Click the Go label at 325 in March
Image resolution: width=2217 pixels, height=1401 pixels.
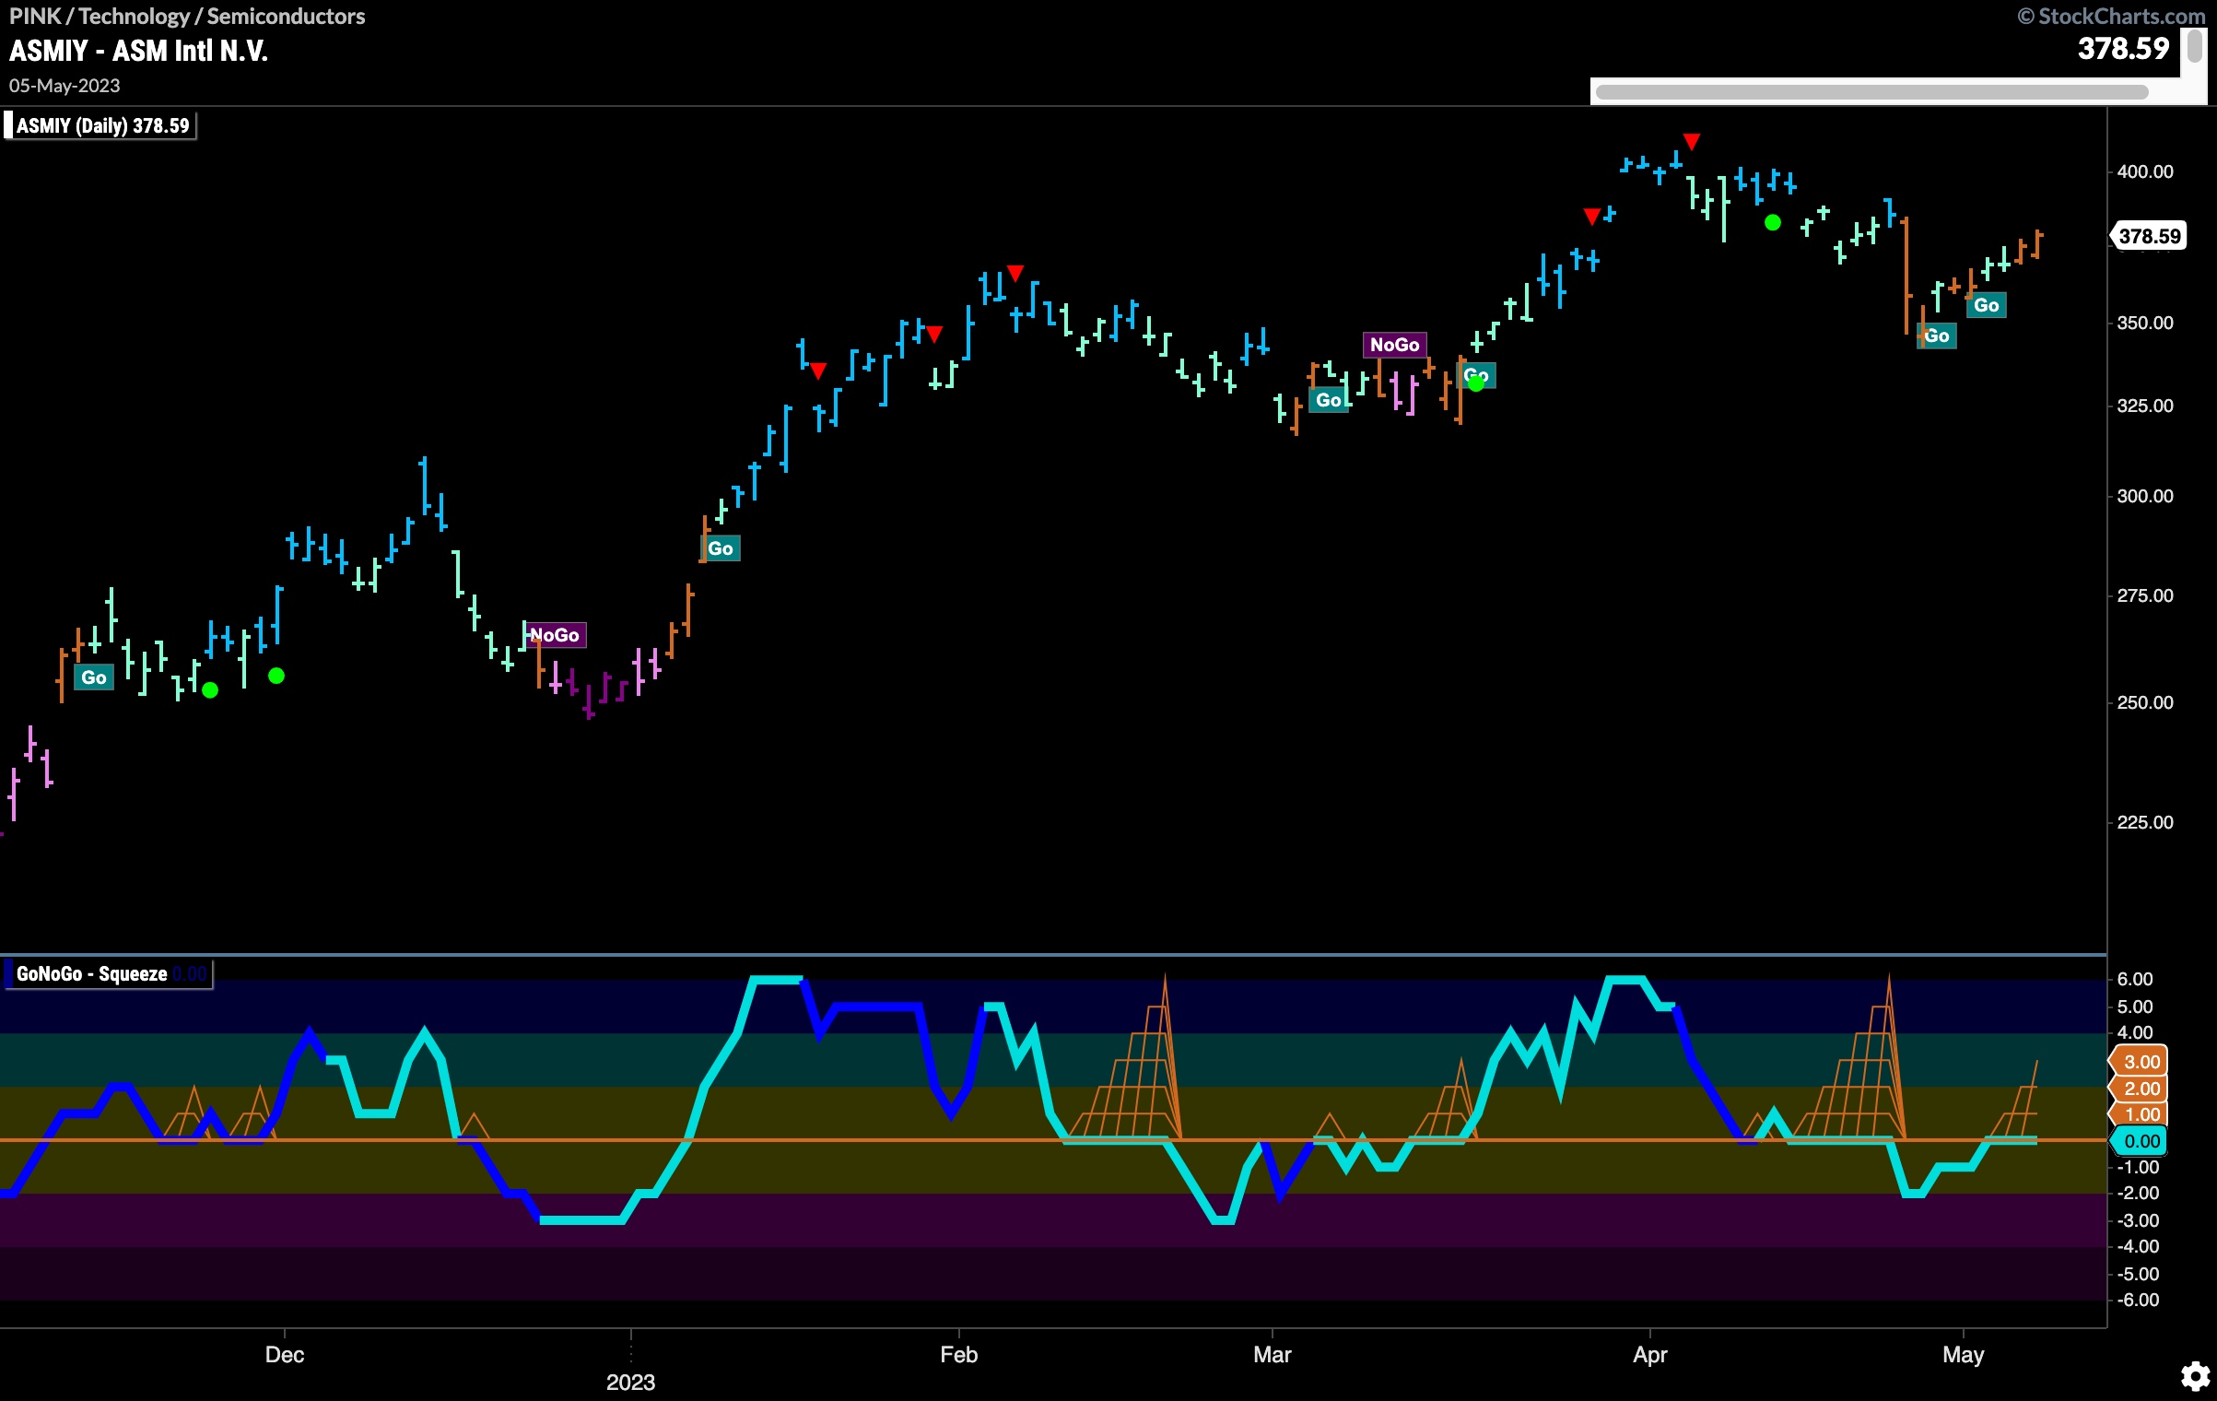click(x=1328, y=400)
